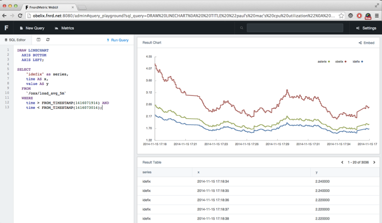Click the FnordMetric F logo
The height and width of the screenshot is (223, 382).
7,28
